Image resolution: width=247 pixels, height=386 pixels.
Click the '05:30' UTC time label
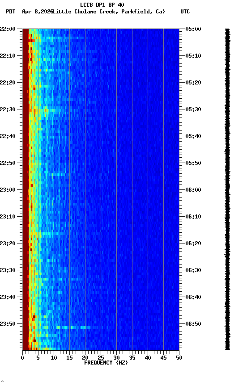click(x=193, y=109)
